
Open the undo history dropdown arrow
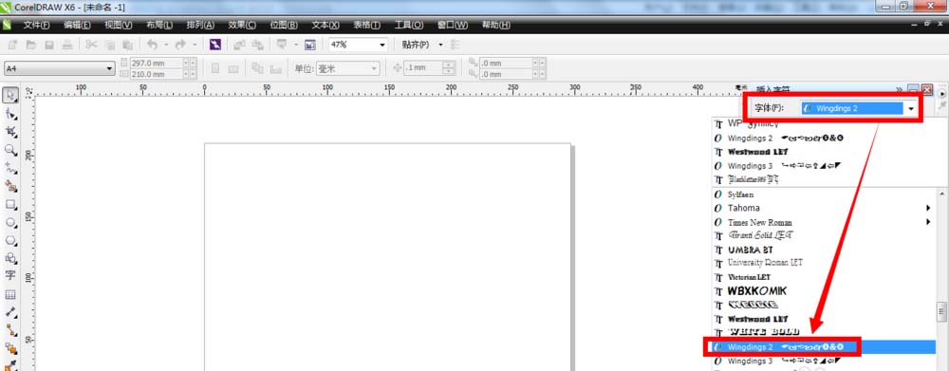click(x=166, y=45)
